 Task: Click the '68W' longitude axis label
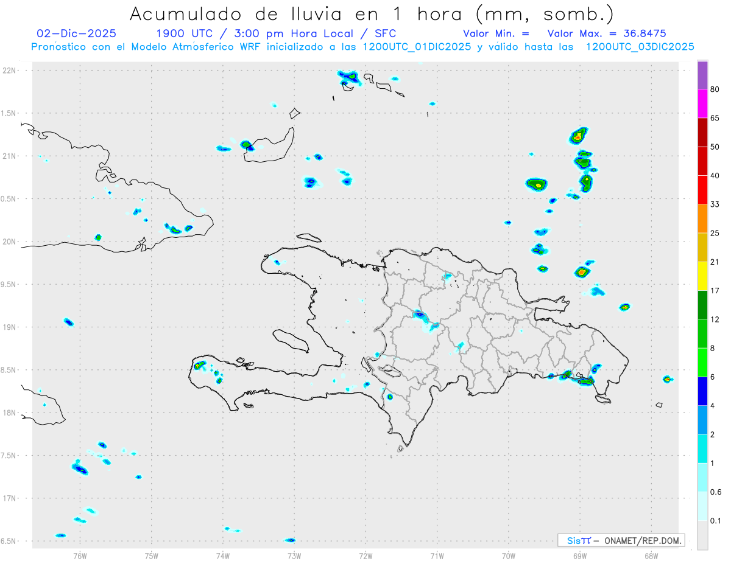[x=651, y=555]
